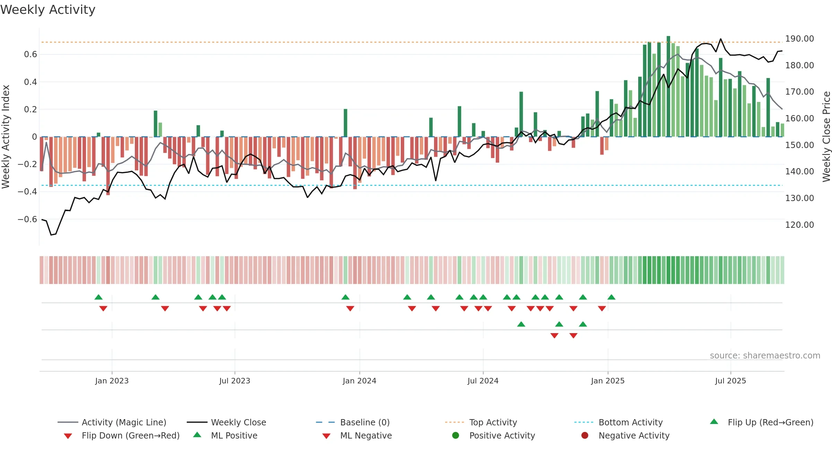The image size is (832, 468).
Task: Toggle the Top Activity legend entry
Action: pyautogui.click(x=481, y=422)
